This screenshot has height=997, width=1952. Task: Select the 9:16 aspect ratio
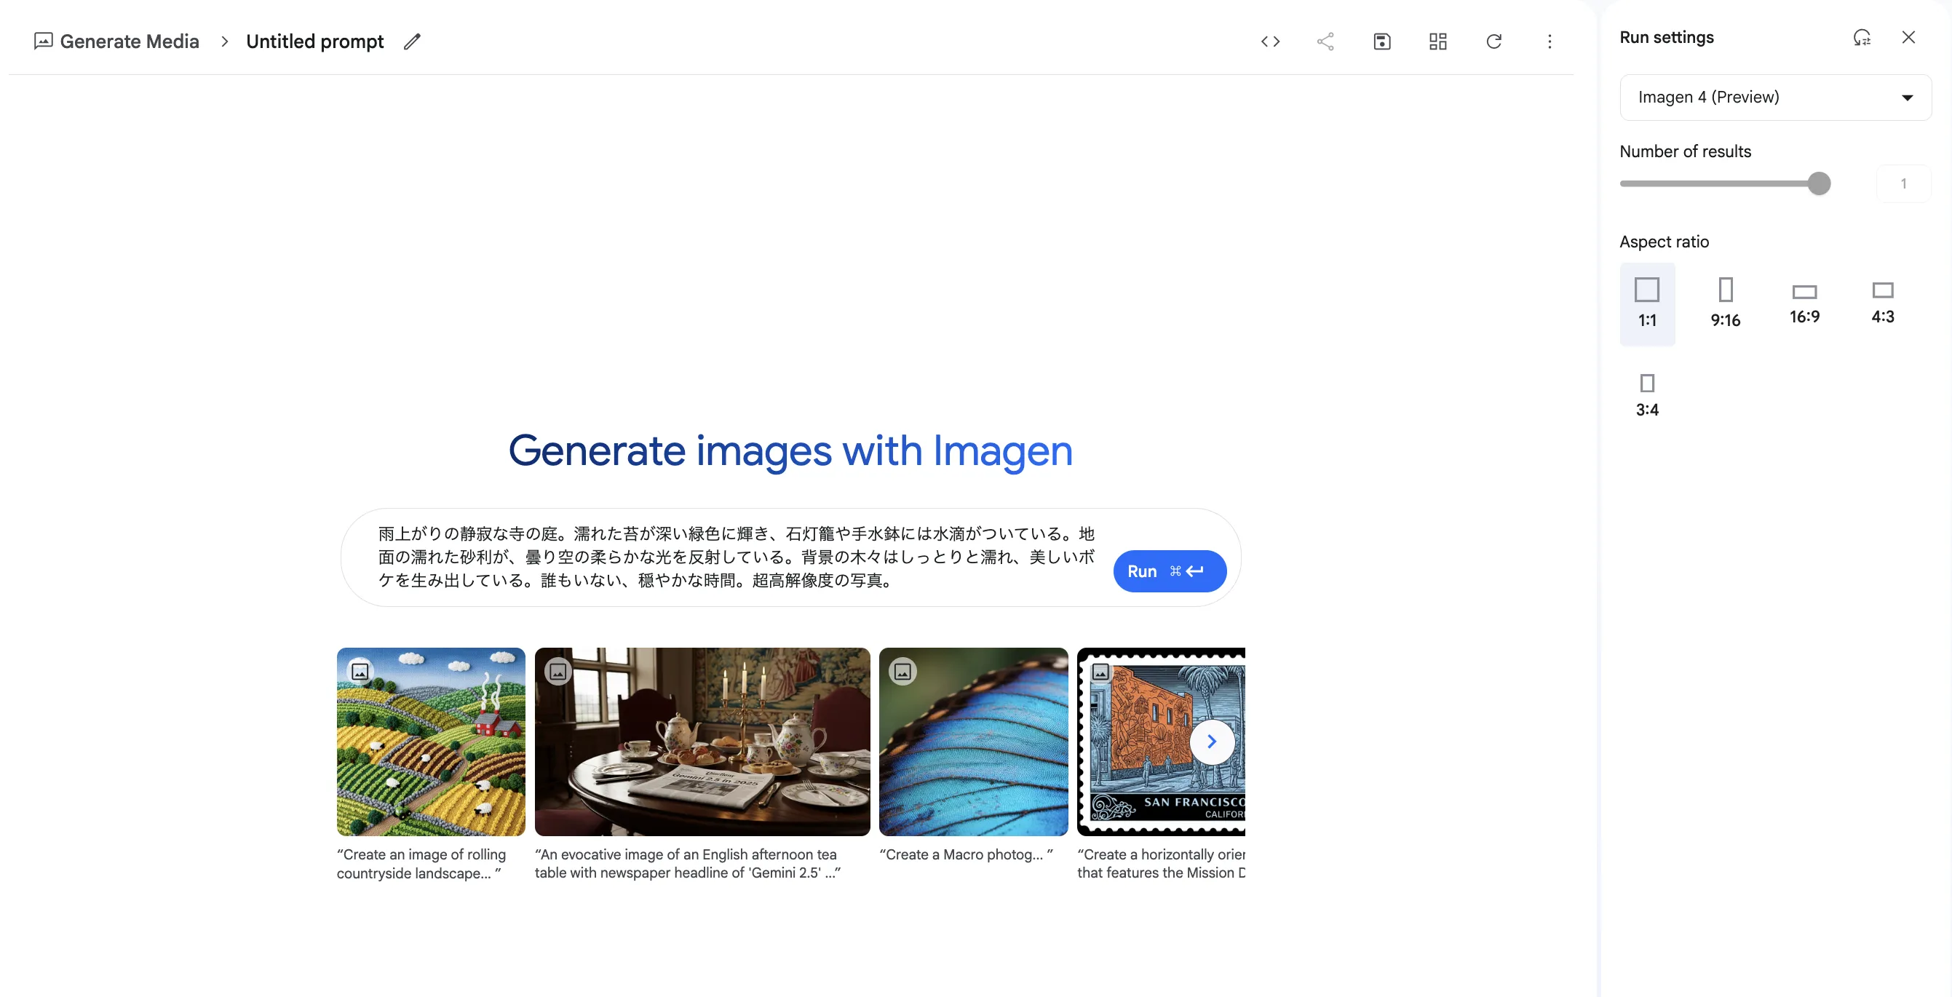pos(1726,302)
